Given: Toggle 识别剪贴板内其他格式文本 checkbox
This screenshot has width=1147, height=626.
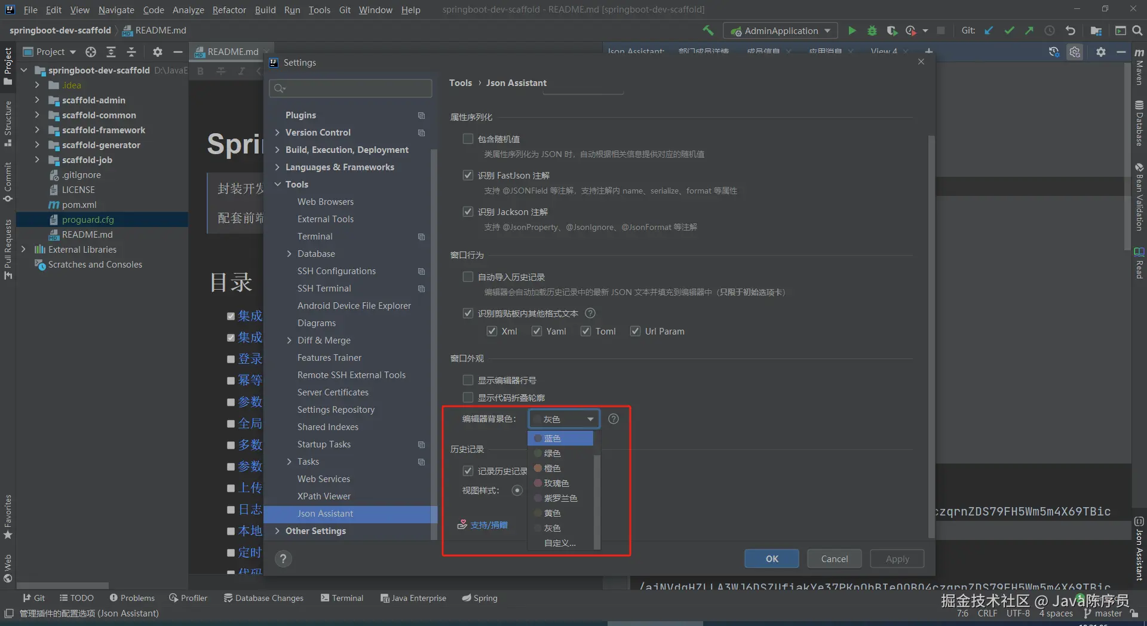Looking at the screenshot, I should [468, 313].
